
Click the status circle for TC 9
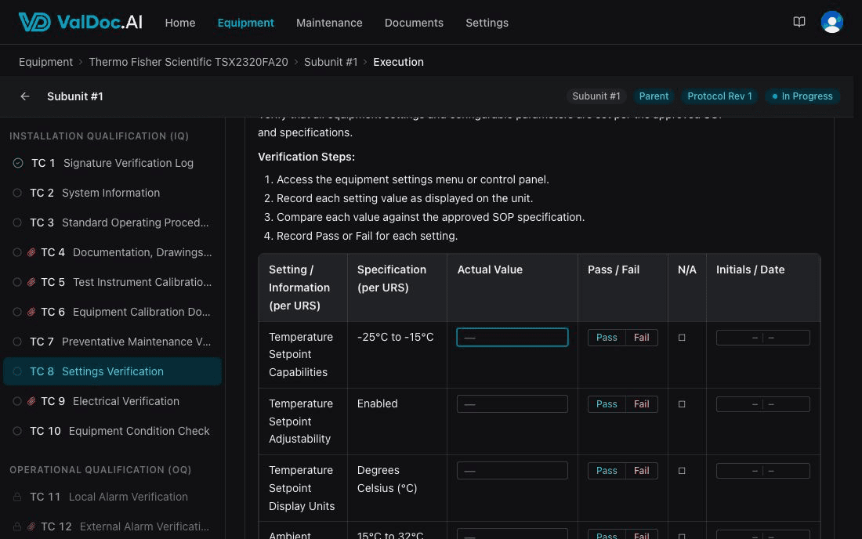point(17,401)
